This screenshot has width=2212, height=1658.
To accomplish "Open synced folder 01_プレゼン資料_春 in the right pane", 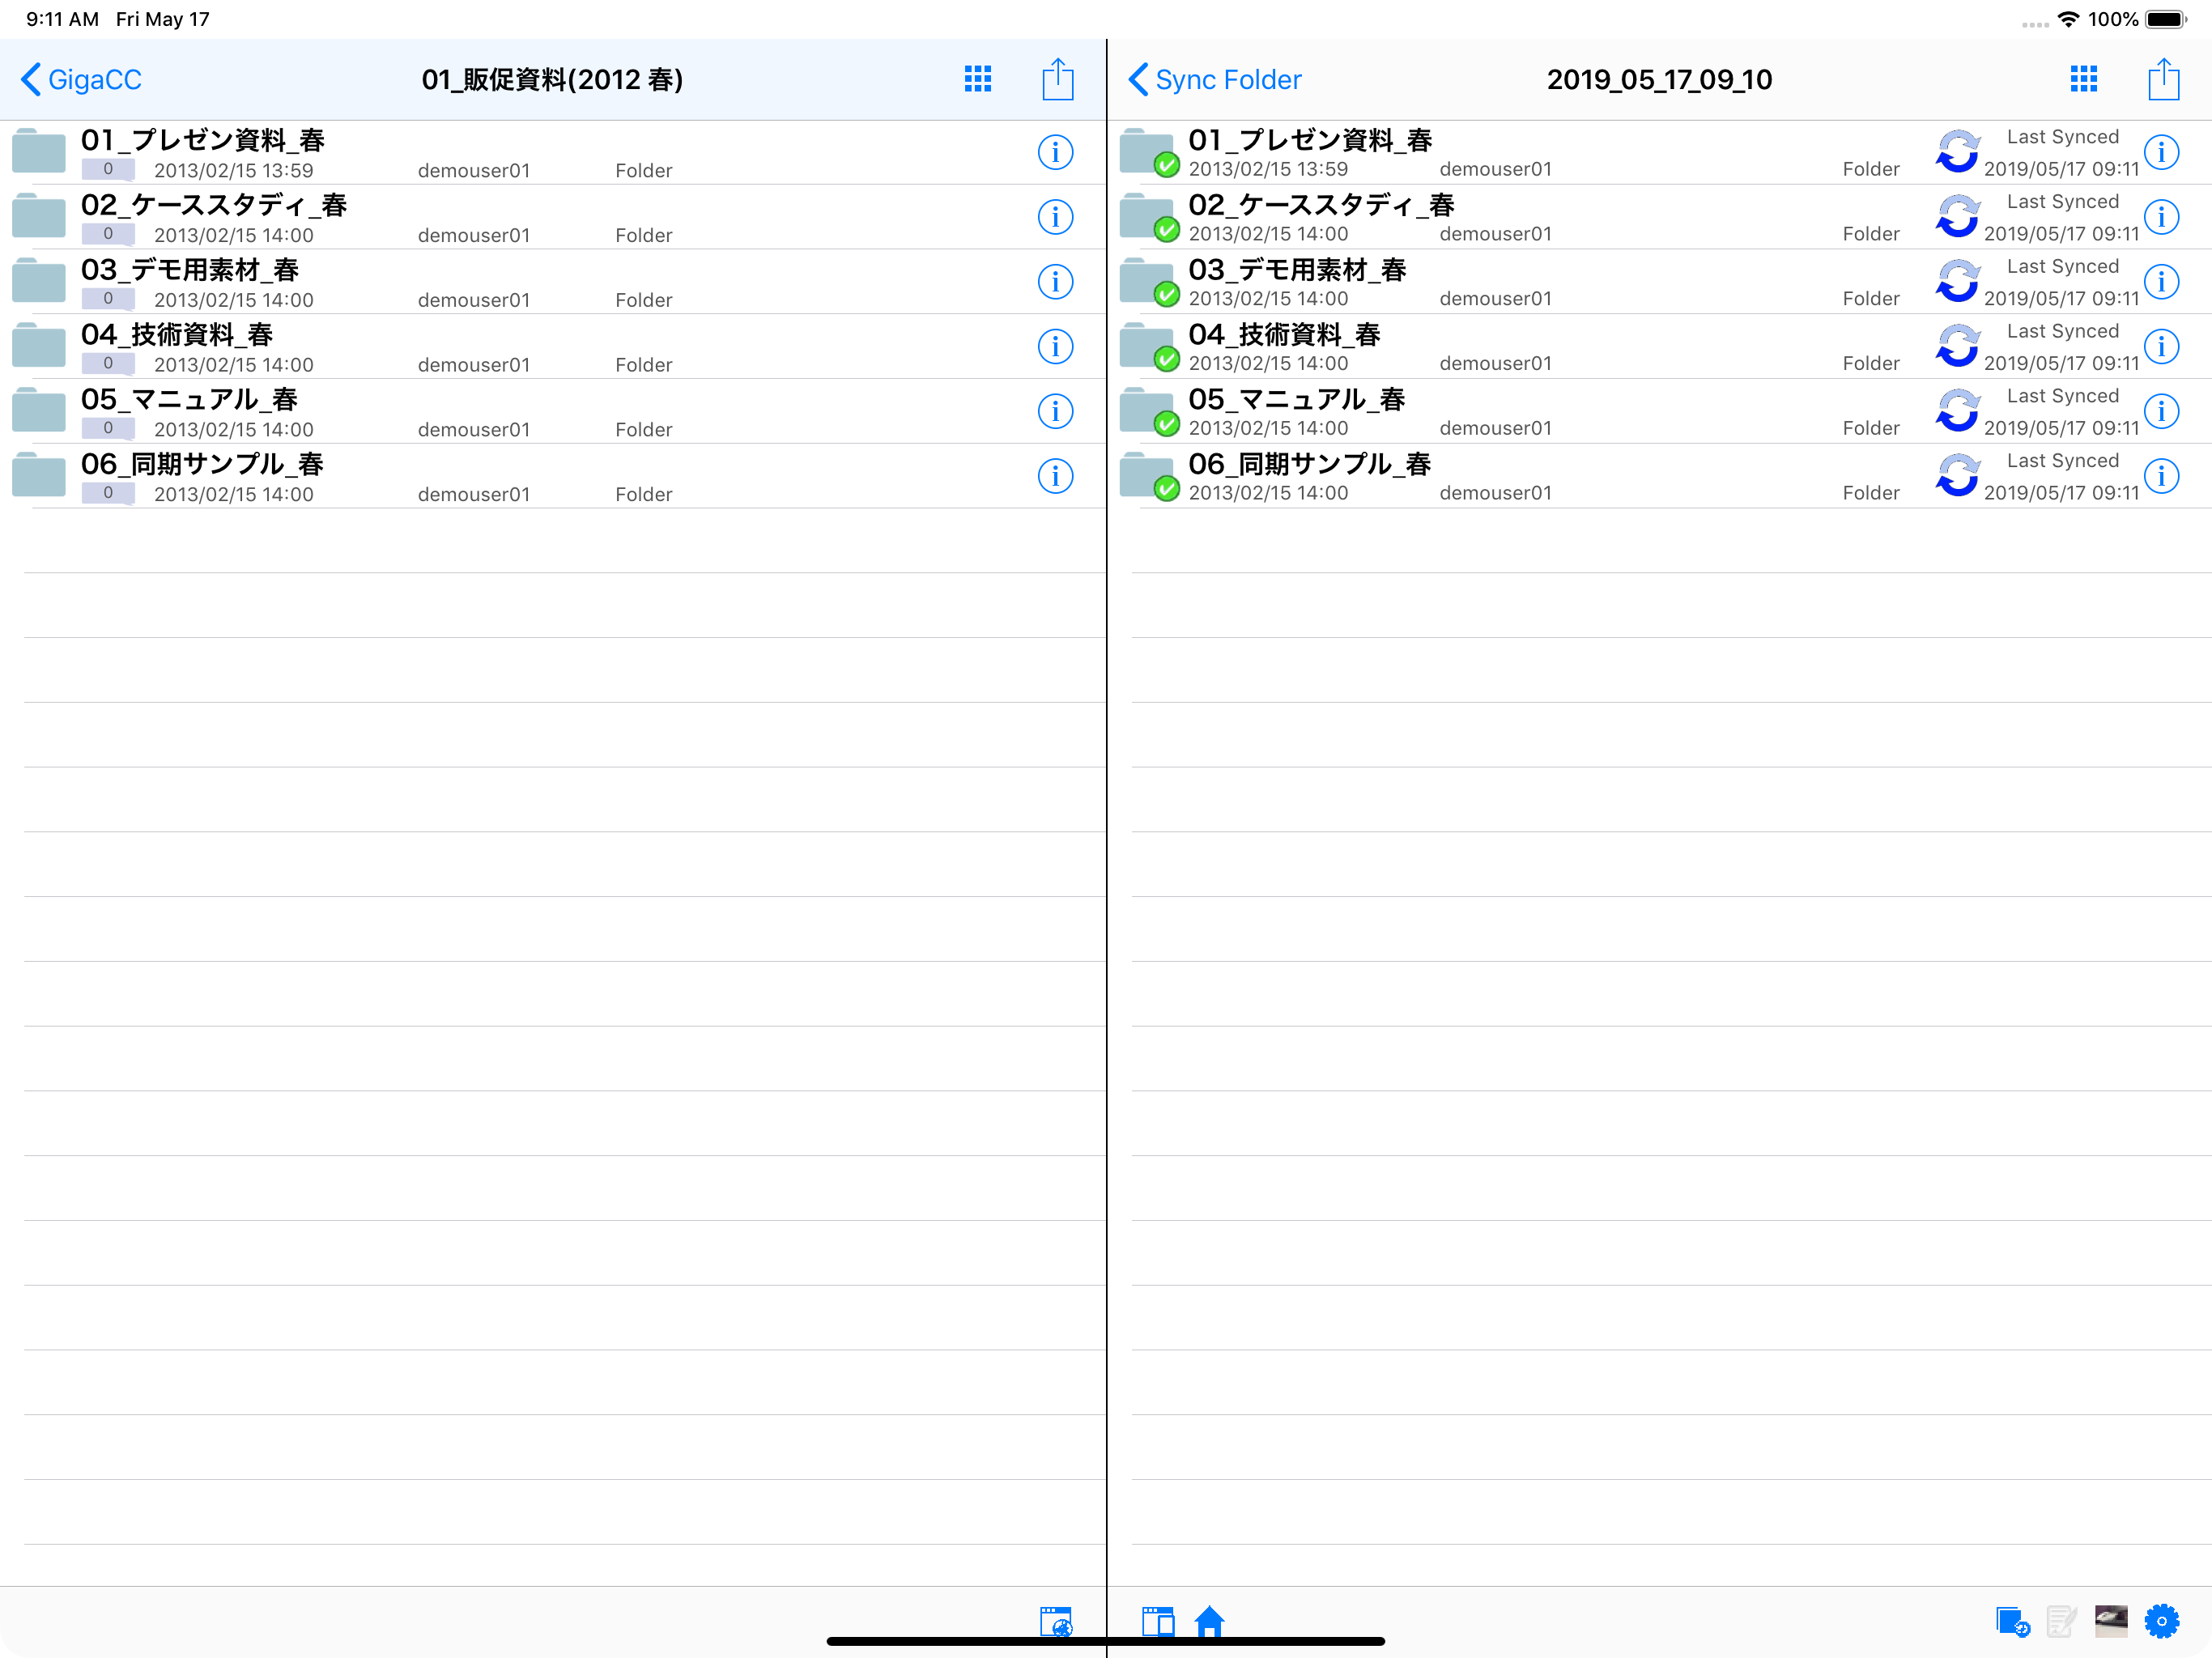I will pyautogui.click(x=1660, y=152).
